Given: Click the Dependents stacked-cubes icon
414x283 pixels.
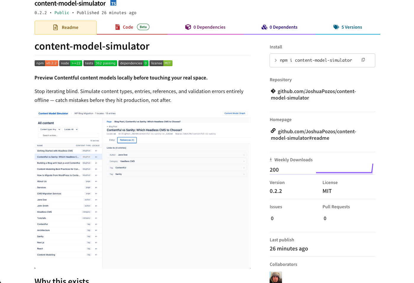Looking at the screenshot, I should tap(264, 27).
